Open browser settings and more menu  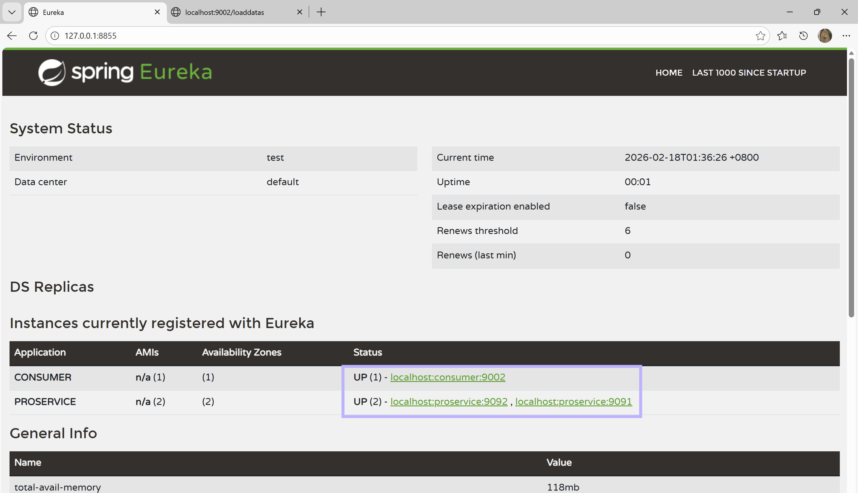(846, 35)
